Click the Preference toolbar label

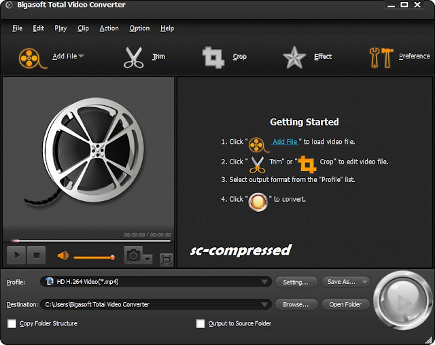414,56
